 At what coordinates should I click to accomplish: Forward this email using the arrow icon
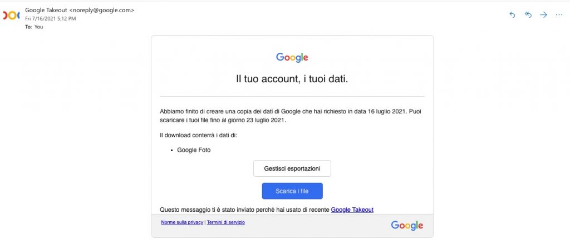(x=543, y=14)
